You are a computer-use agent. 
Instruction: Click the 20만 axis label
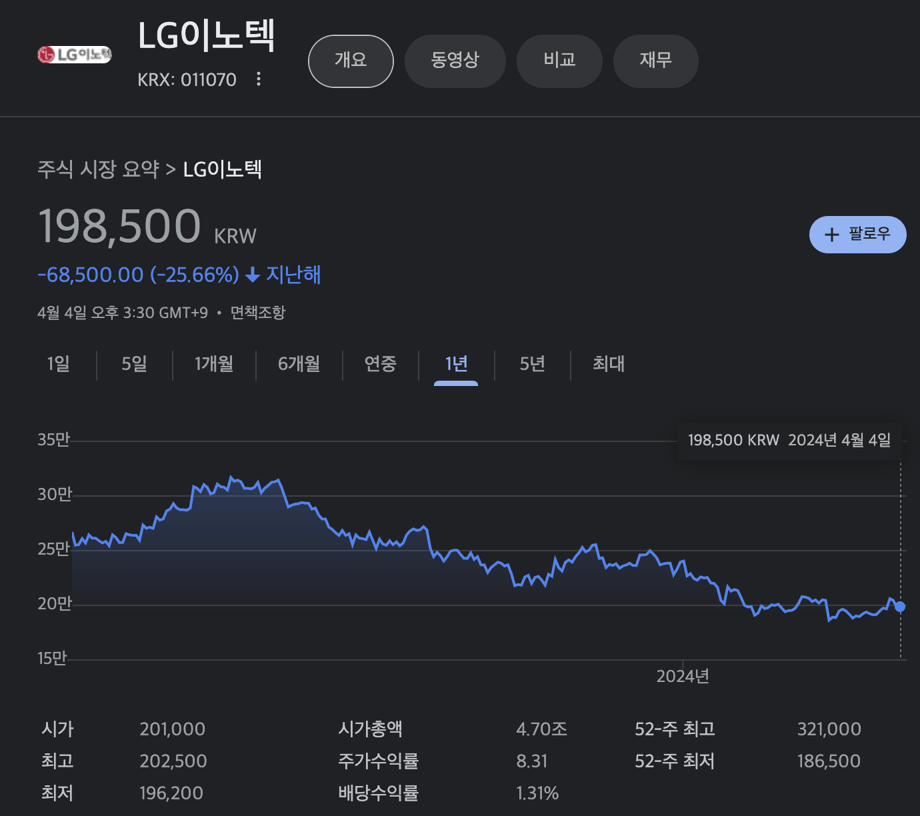pyautogui.click(x=54, y=604)
